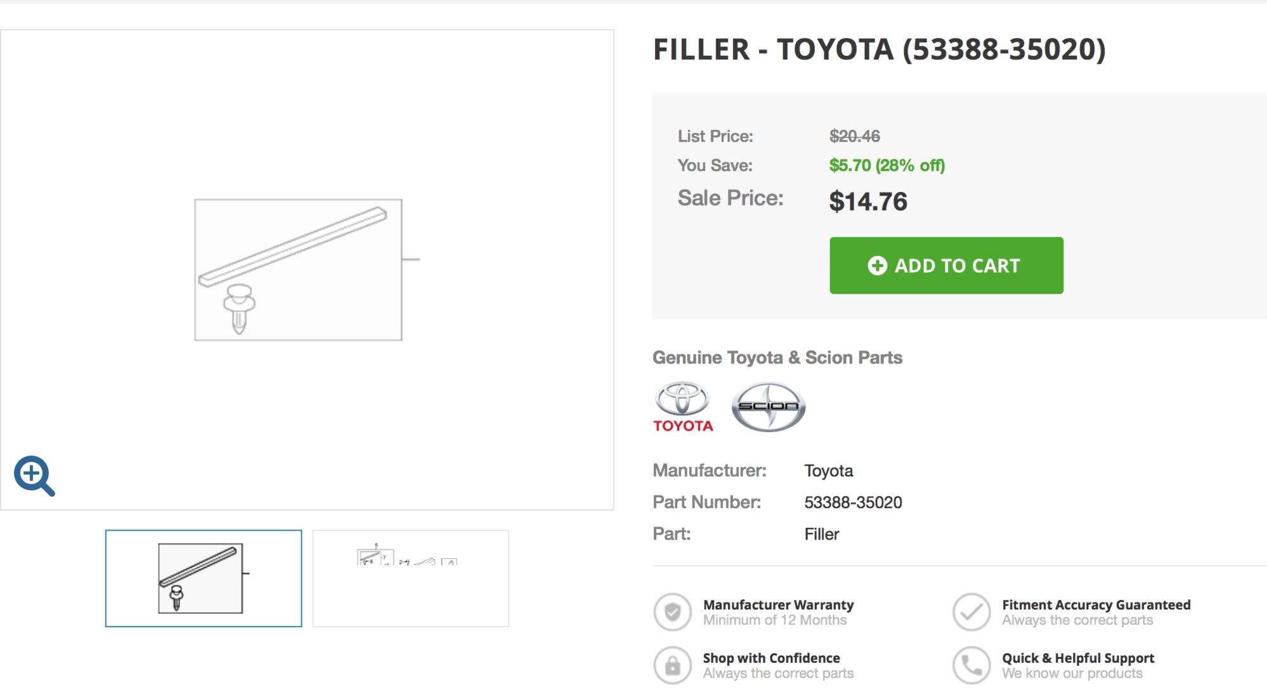Click the Manufacturer Warranty heading text
This screenshot has height=697, width=1267.
click(778, 604)
